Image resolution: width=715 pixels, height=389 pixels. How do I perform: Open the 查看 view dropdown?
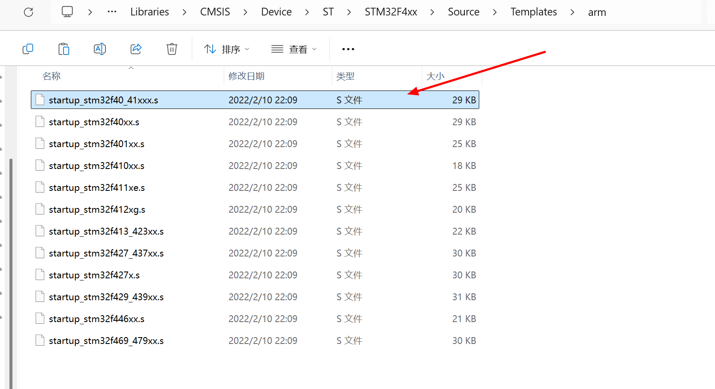point(294,49)
